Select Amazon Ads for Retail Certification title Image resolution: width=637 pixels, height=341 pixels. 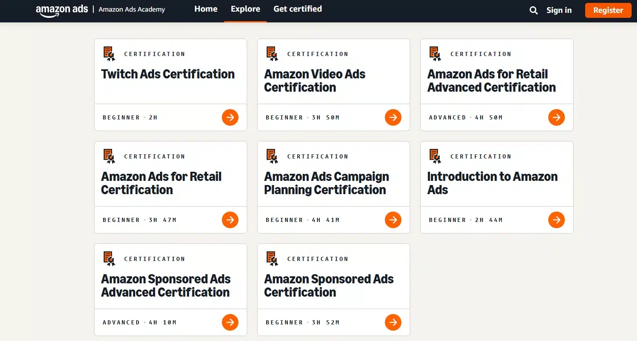(x=161, y=183)
